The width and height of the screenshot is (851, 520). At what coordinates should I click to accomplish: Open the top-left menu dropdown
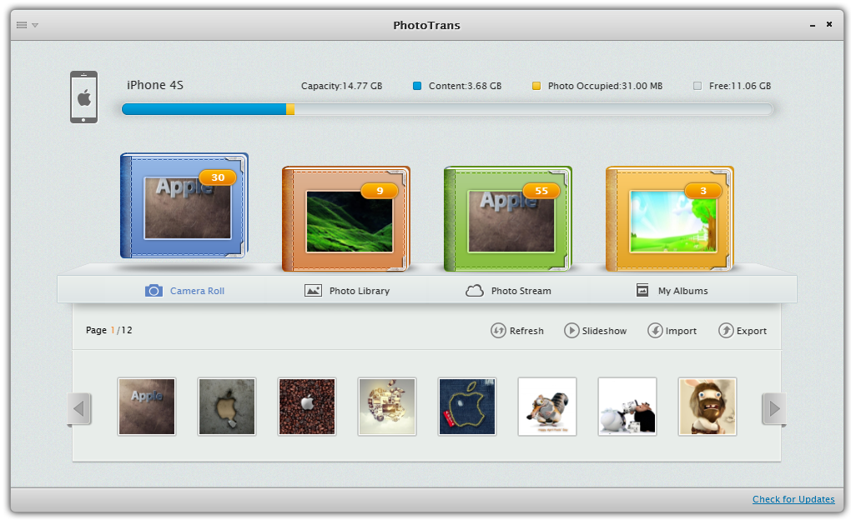coord(27,25)
